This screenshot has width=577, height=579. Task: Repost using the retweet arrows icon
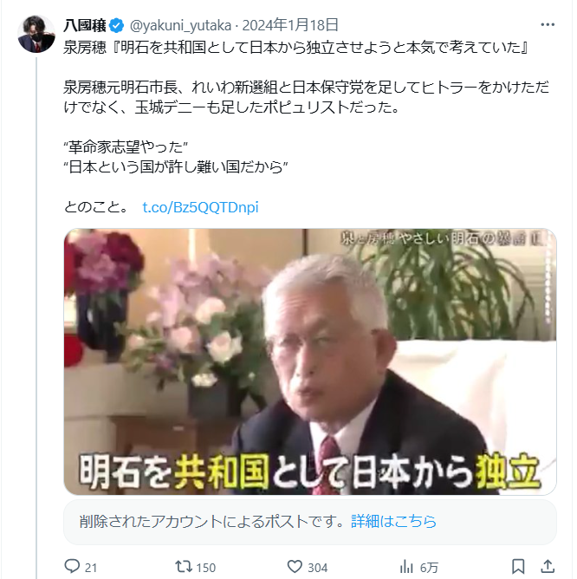pos(183,566)
